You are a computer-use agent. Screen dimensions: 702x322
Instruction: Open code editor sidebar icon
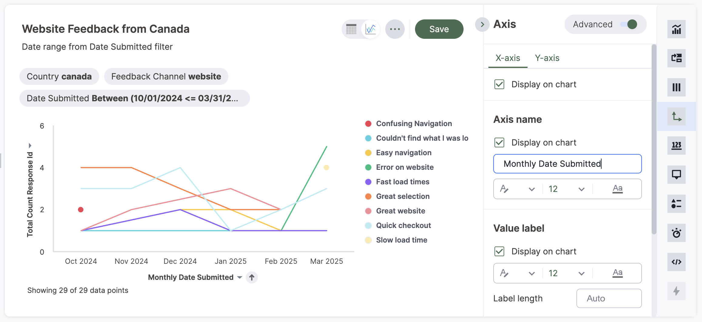pos(676,262)
